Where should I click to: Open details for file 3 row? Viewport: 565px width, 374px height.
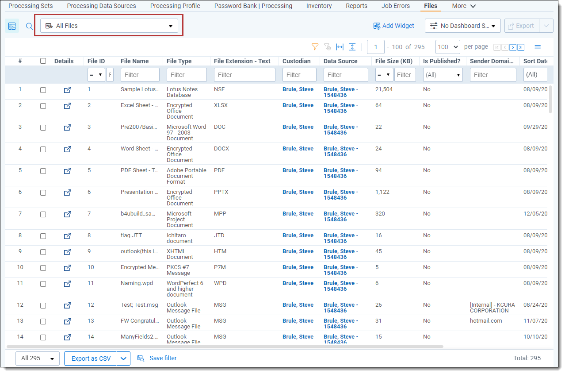(67, 127)
